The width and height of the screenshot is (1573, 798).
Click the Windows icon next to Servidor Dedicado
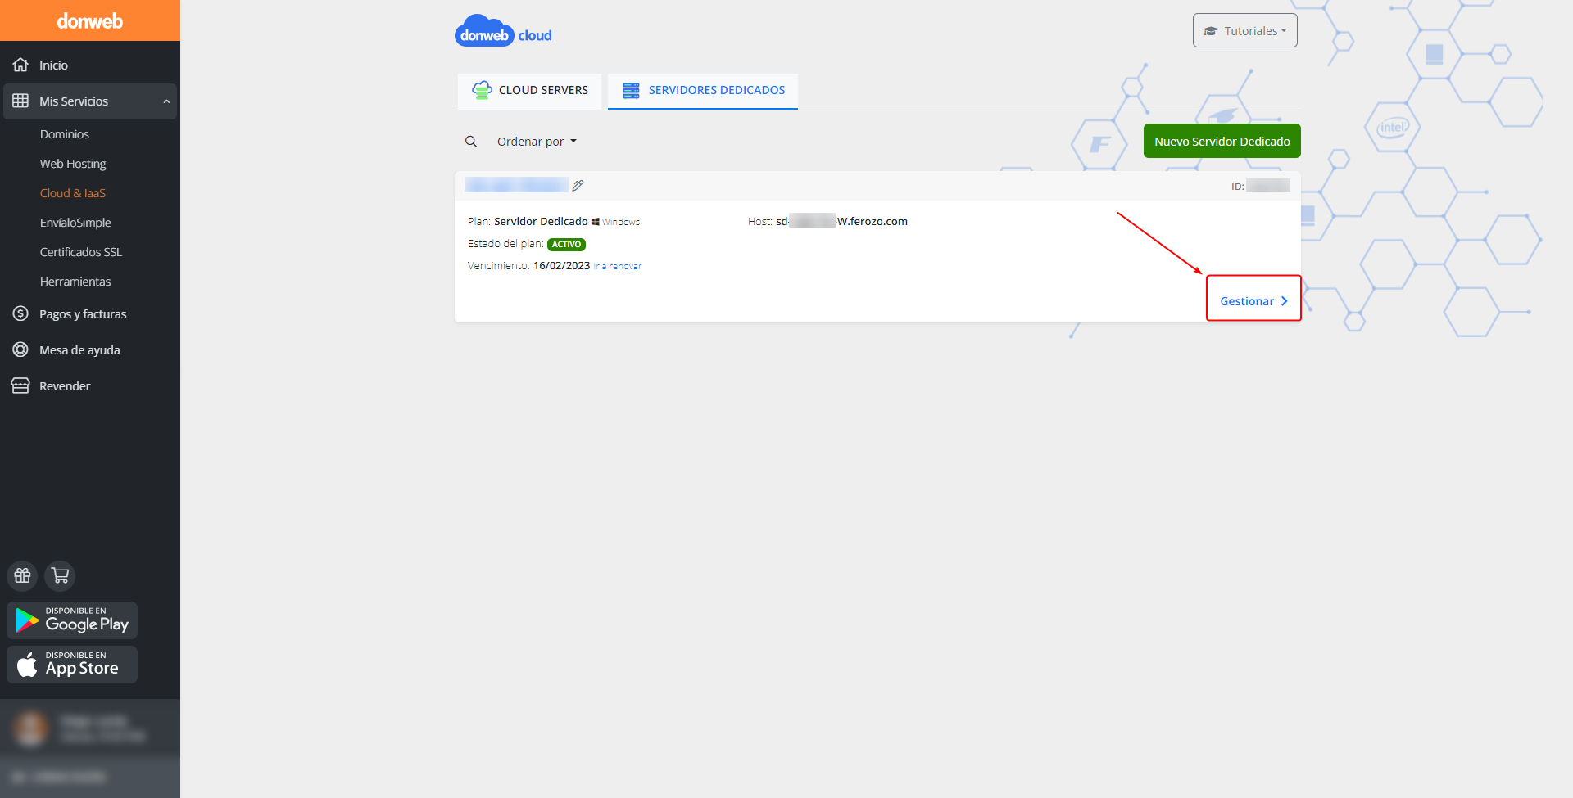point(596,222)
